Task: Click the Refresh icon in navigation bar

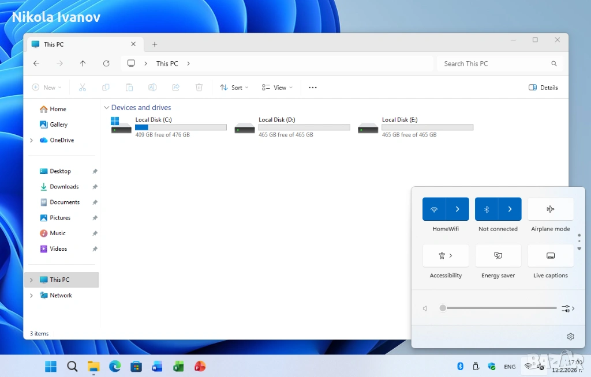Action: 106,63
